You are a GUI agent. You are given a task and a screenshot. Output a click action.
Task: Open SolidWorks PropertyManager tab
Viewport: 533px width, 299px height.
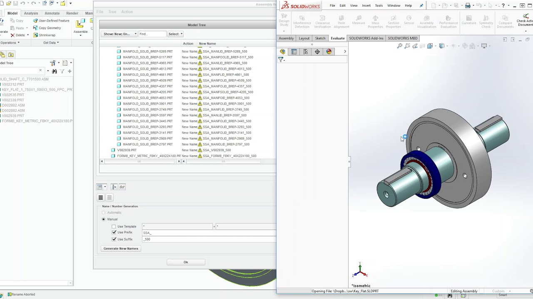click(294, 51)
